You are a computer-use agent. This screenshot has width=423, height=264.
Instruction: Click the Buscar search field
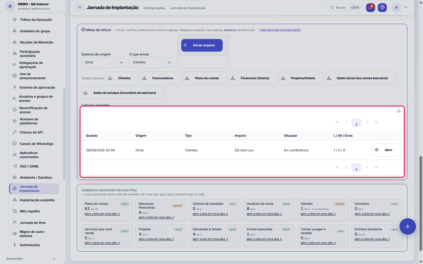coord(345,8)
